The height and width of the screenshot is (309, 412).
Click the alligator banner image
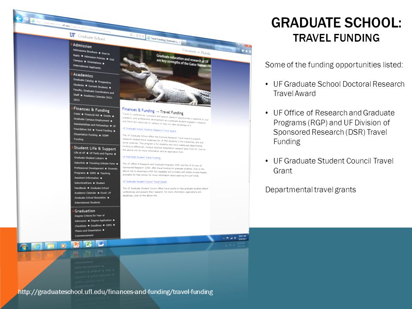click(x=166, y=77)
